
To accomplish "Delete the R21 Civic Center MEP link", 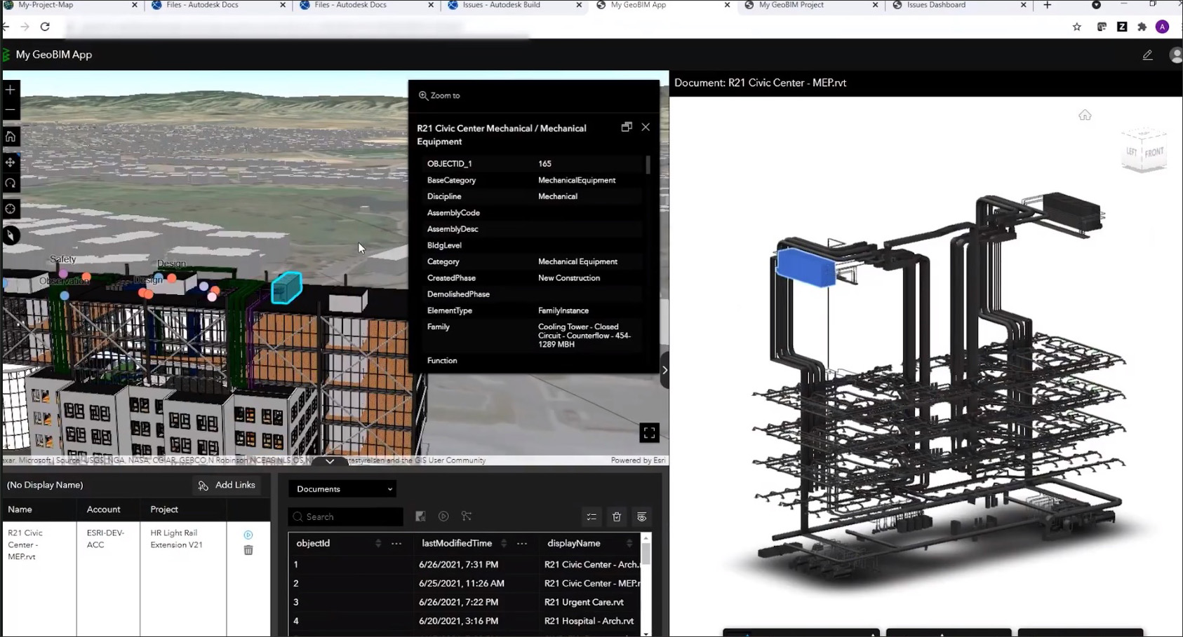I will coord(248,550).
